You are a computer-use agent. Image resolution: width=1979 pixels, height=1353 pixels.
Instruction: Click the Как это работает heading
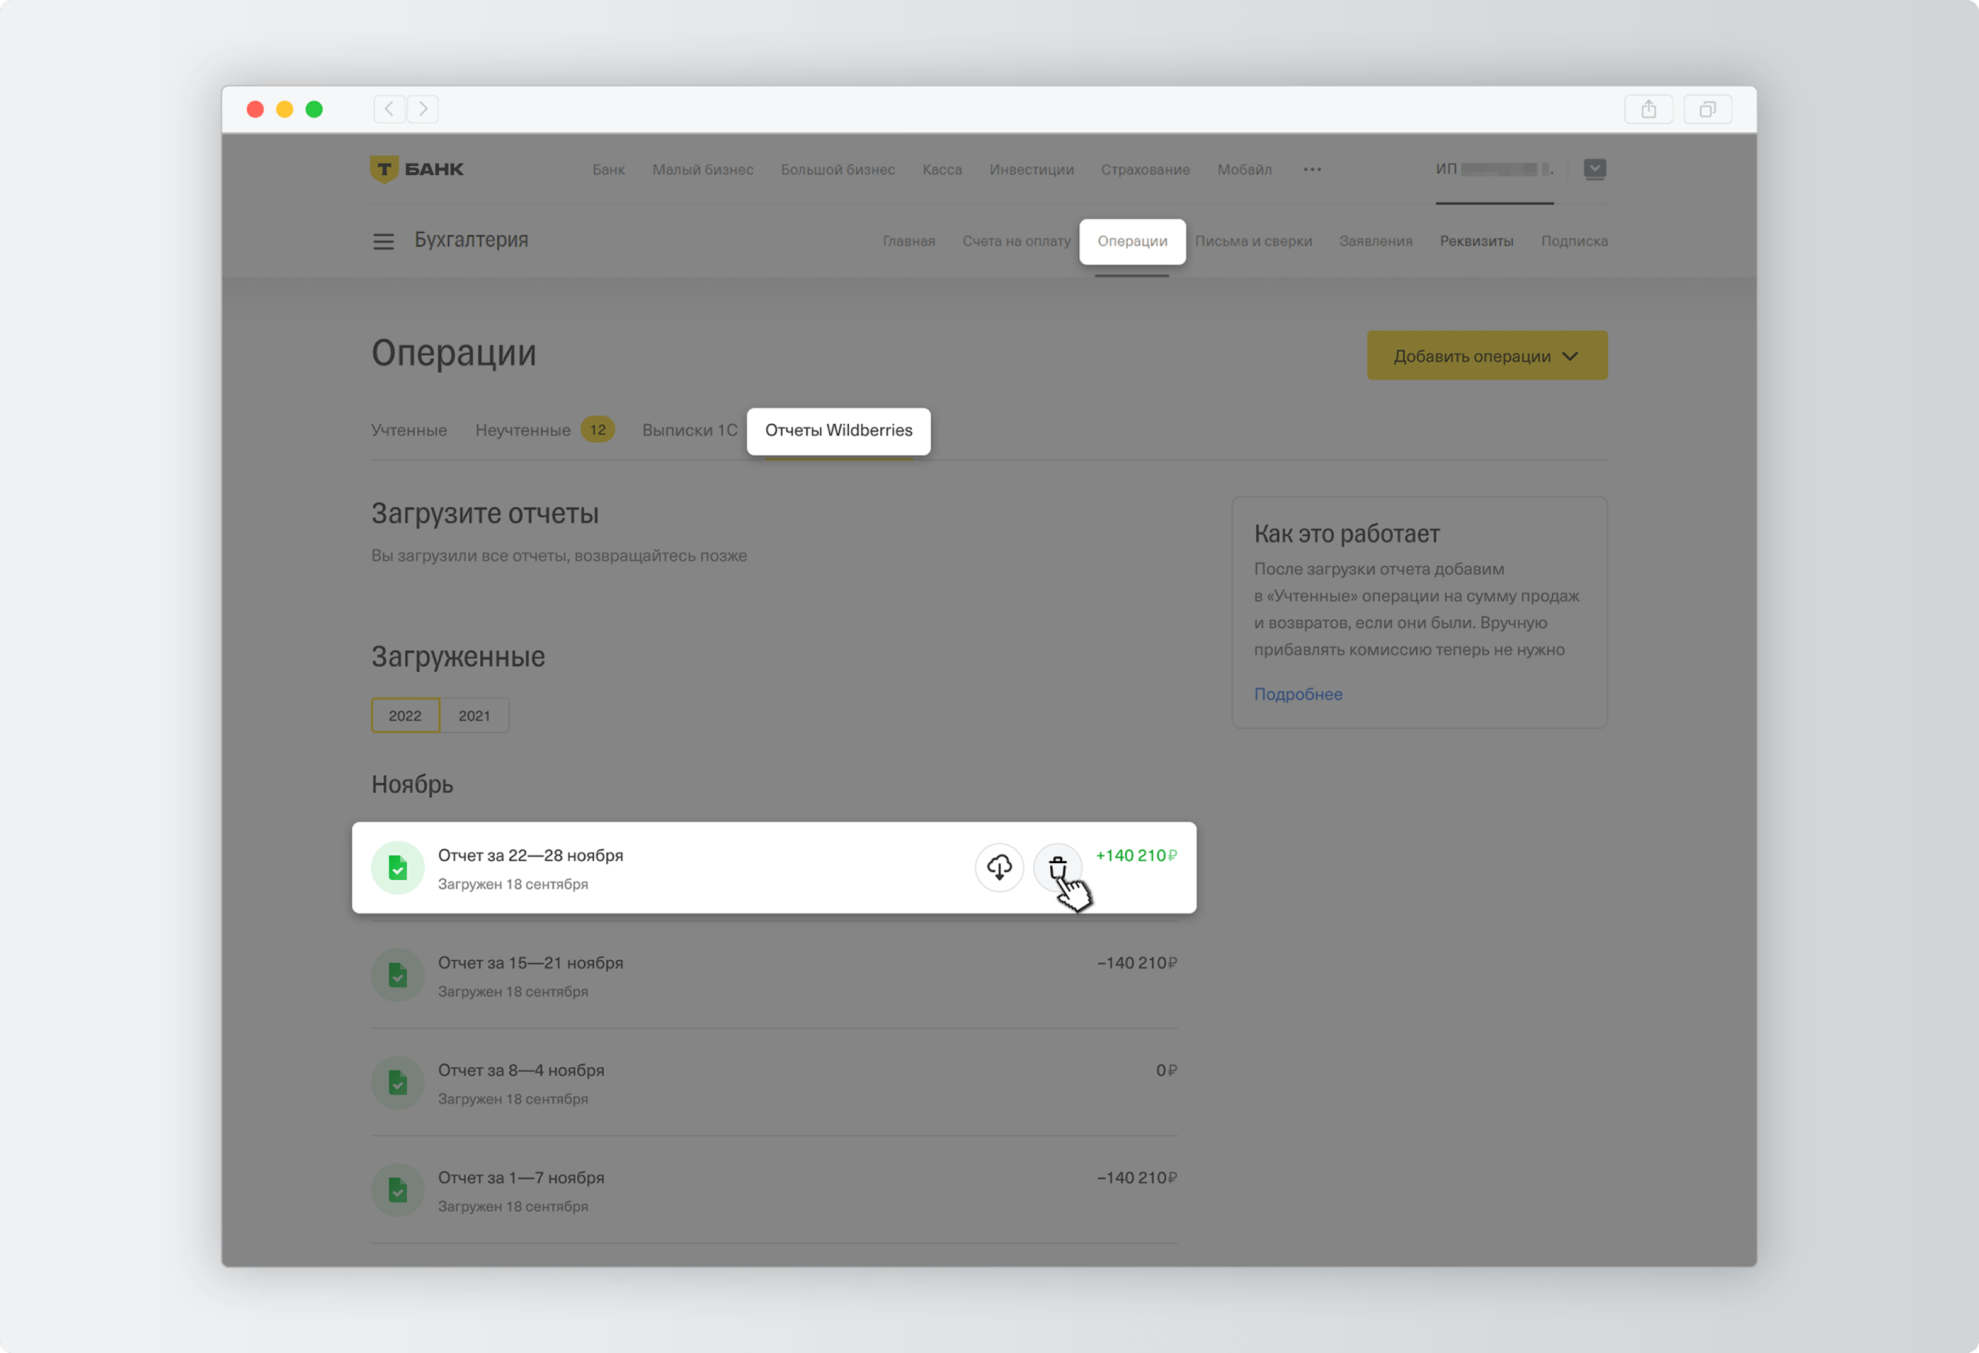[1346, 534]
